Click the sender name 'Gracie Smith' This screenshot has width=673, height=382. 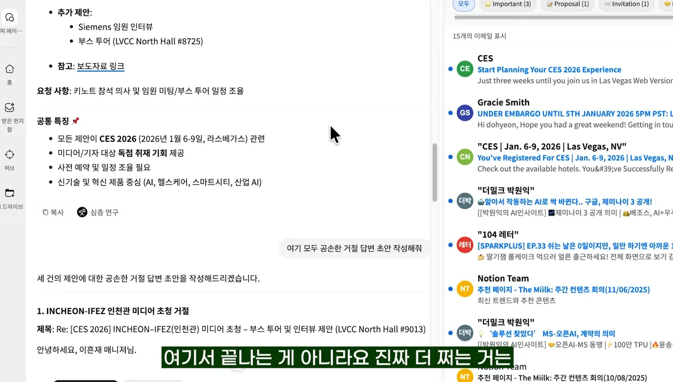503,102
